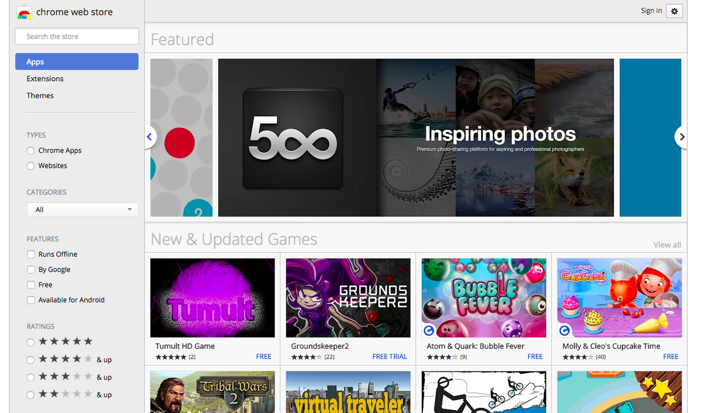Viewport: 705px width, 413px height.
Task: Open the settings gear menu
Action: (674, 11)
